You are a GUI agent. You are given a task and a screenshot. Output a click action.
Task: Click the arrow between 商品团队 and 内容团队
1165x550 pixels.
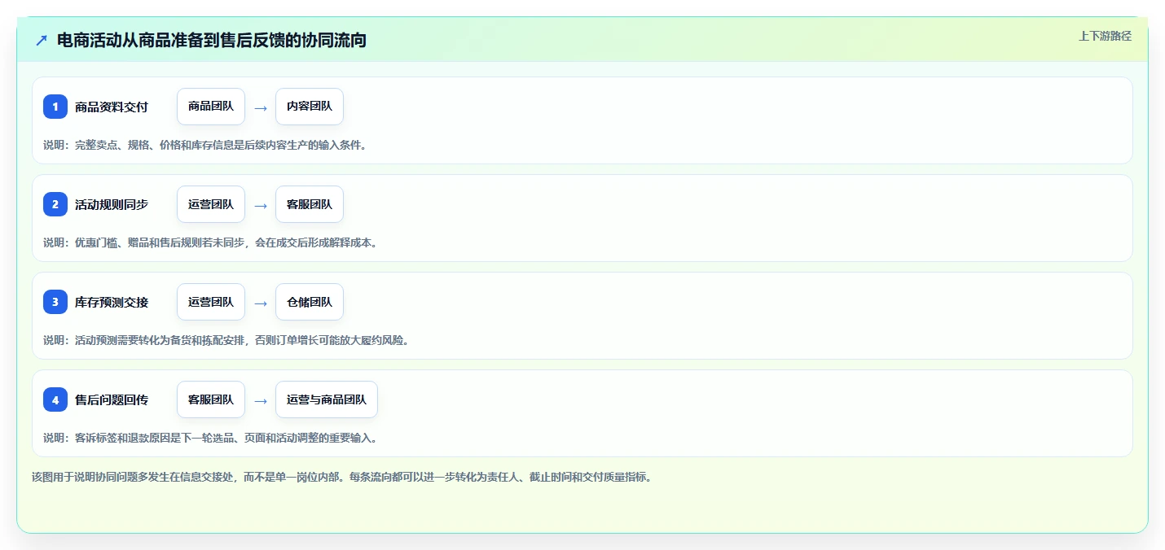tap(260, 107)
